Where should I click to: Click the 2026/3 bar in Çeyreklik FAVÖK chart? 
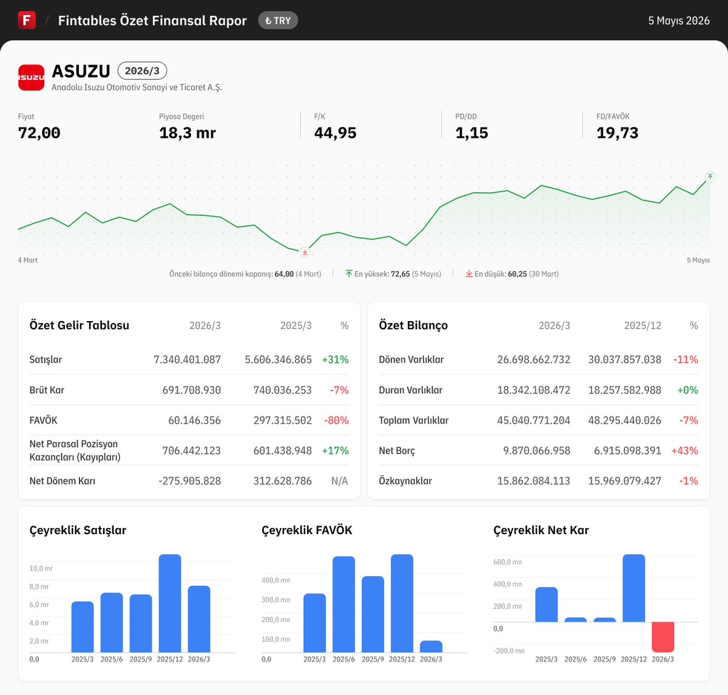[431, 646]
